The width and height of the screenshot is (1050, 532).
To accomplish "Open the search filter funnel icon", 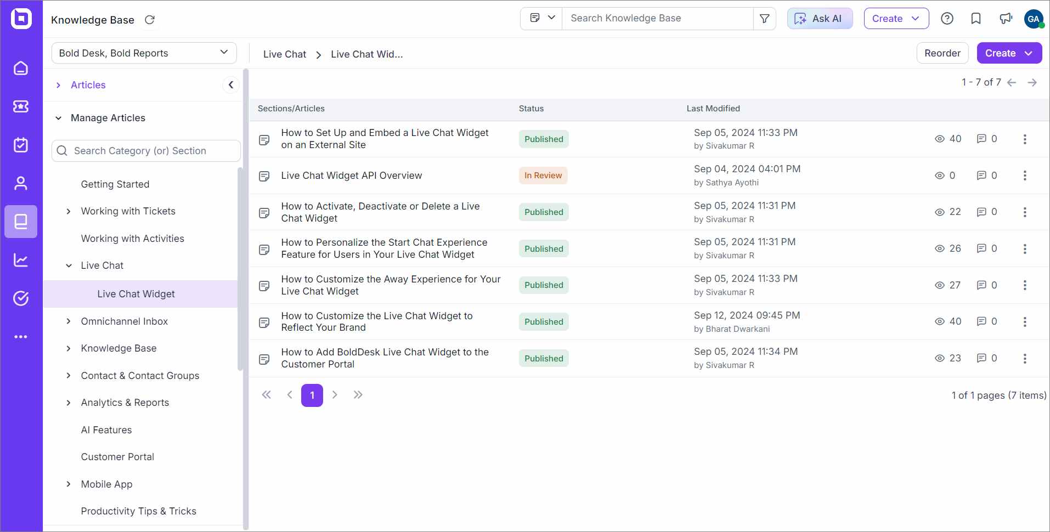I will pos(764,19).
